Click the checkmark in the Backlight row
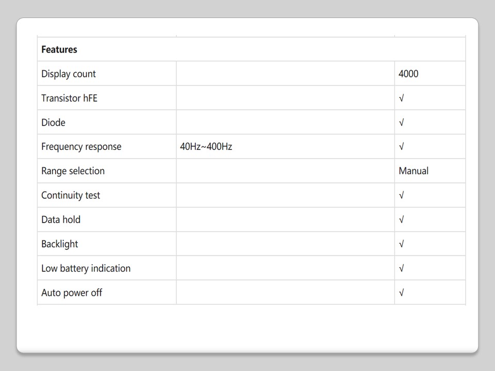The width and height of the screenshot is (495, 371). (401, 244)
